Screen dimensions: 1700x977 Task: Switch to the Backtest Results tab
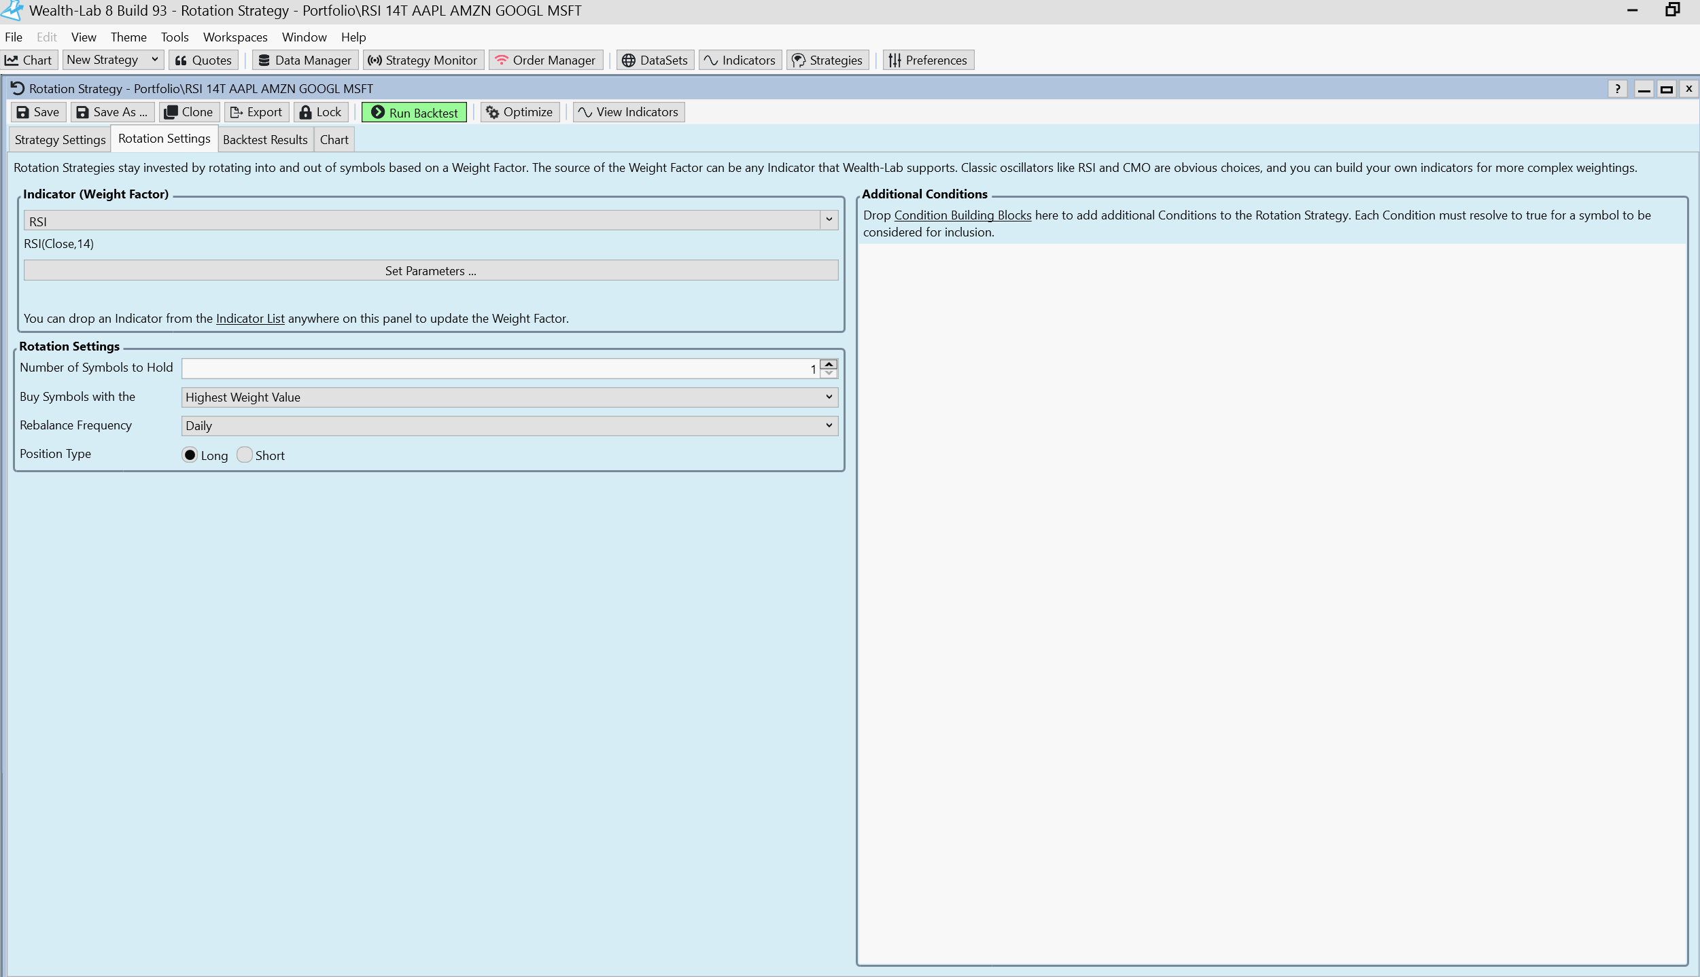pos(265,140)
